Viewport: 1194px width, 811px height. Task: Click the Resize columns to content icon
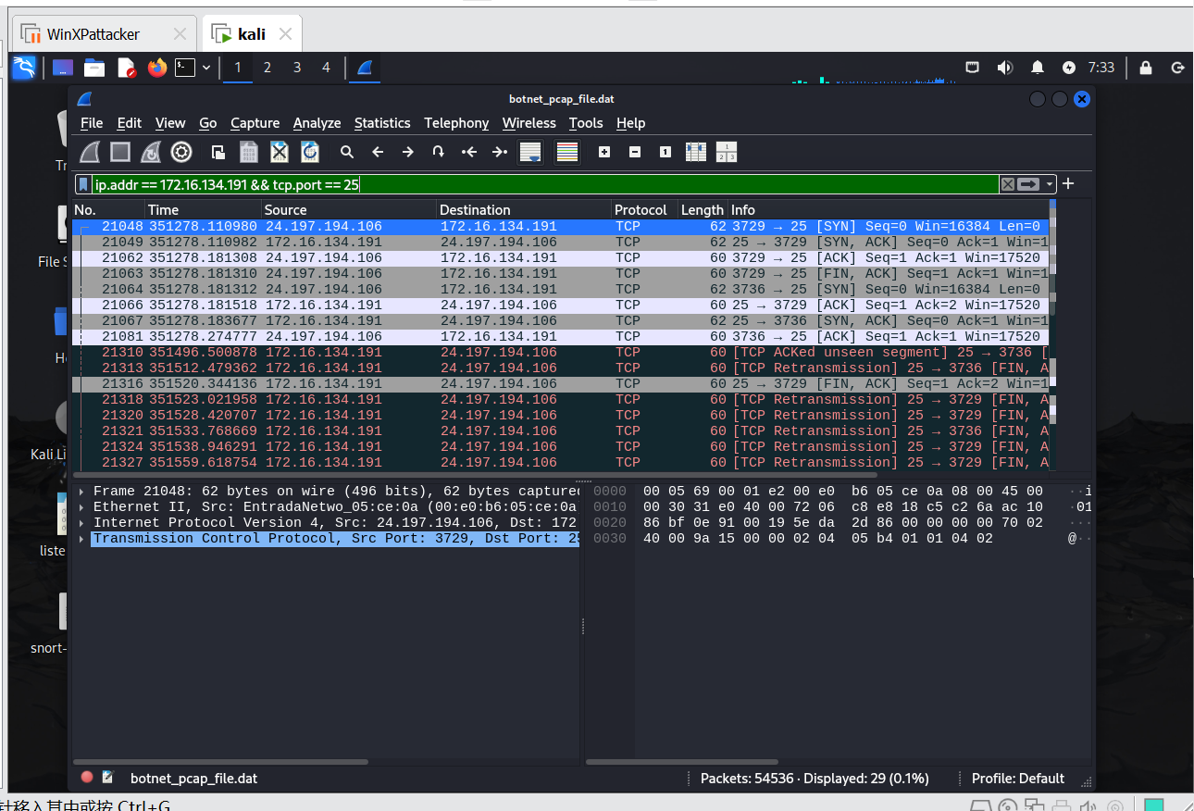click(696, 152)
